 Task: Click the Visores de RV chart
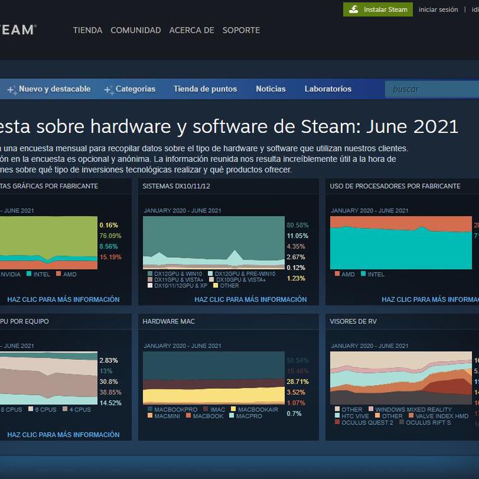(x=400, y=377)
